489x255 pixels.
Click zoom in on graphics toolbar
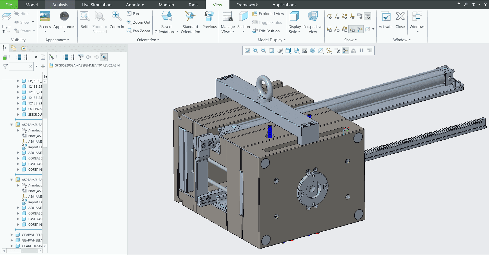255,50
